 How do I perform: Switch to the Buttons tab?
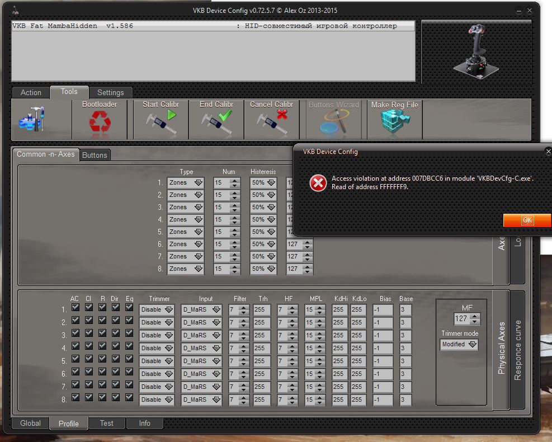95,155
